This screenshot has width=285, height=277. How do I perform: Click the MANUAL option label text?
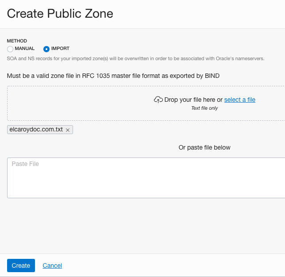click(x=25, y=49)
